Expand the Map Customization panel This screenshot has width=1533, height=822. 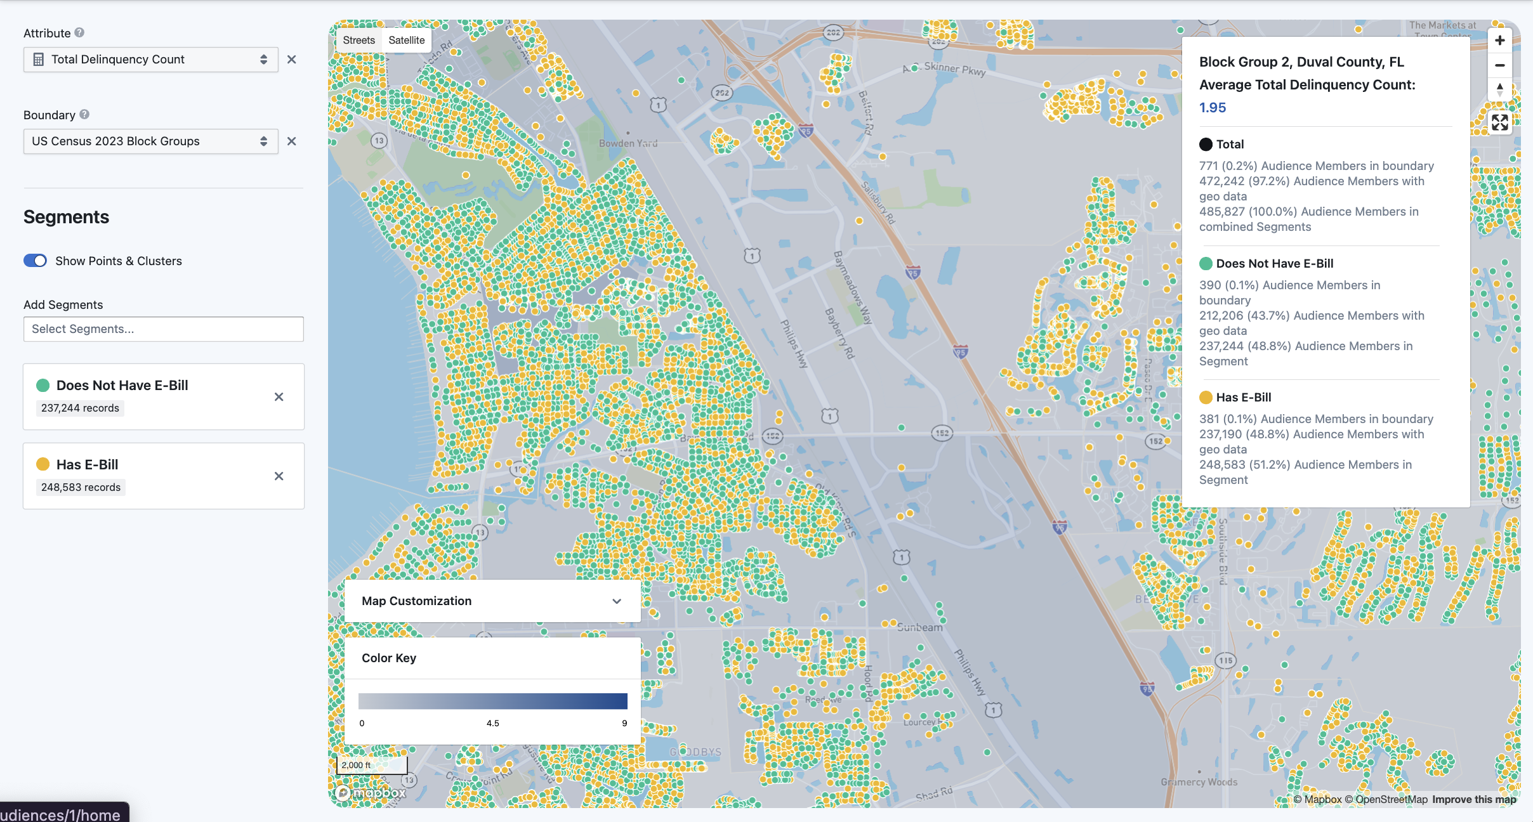click(x=492, y=601)
